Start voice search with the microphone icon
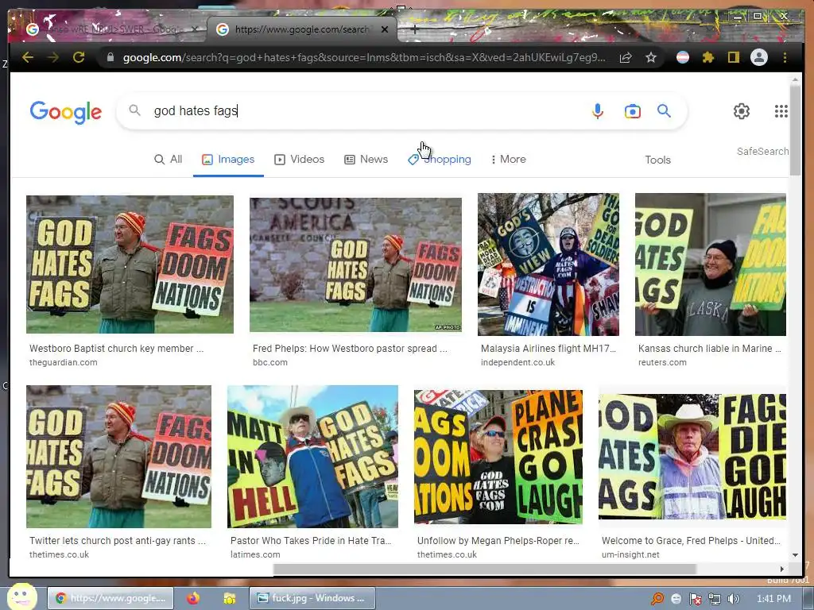814x610 pixels. pos(598,111)
